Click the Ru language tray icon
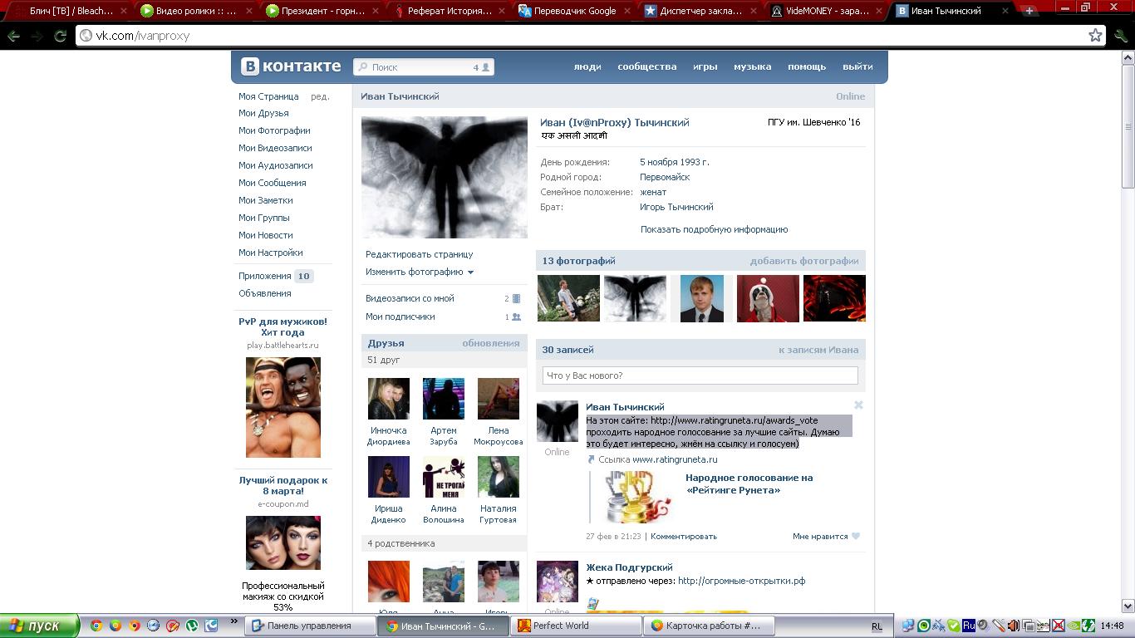 [968, 626]
